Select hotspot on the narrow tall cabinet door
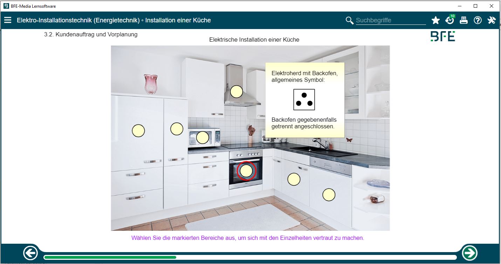Viewport: 501px width, 264px height. tap(177, 129)
